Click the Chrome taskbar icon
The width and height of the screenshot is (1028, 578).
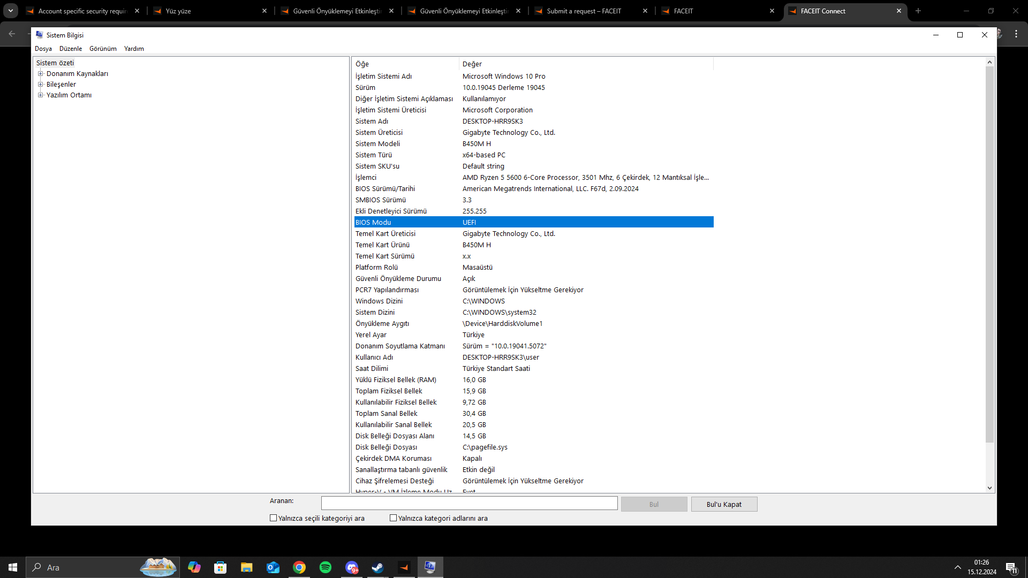pyautogui.click(x=299, y=567)
